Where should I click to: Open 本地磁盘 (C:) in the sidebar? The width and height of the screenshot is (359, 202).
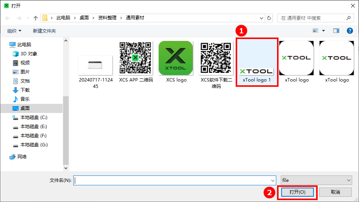click(30, 117)
